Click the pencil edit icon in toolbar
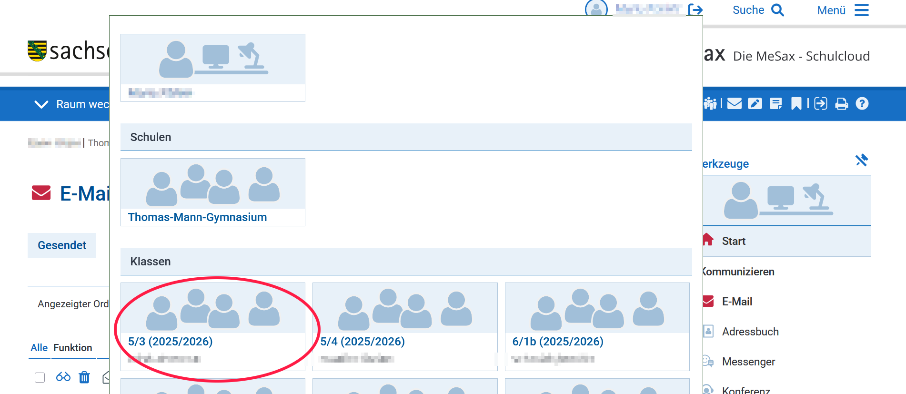The image size is (906, 394). (x=755, y=103)
